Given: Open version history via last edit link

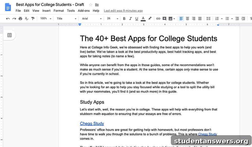Looking at the screenshot, I should (123, 11).
